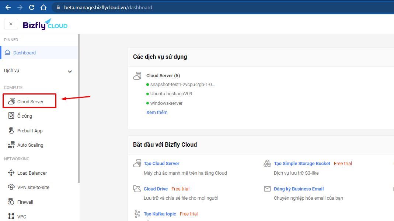Close the sidebar with the X button
The height and width of the screenshot is (221, 394).
point(11,24)
